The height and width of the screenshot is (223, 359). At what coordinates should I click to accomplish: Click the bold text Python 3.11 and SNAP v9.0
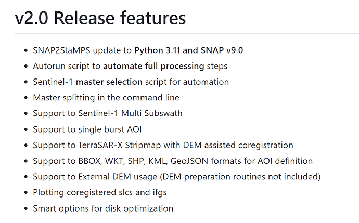(x=189, y=50)
